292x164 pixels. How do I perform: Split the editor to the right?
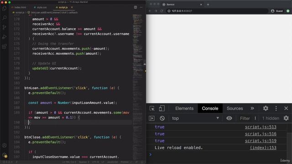click(x=136, y=7)
